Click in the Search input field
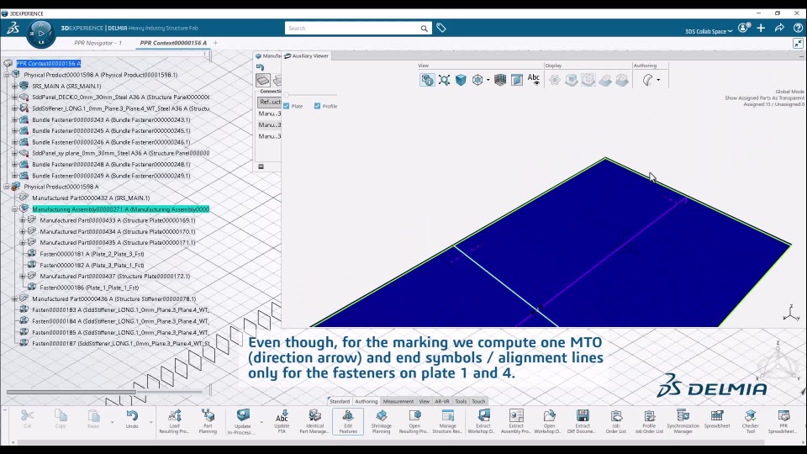 tap(352, 29)
